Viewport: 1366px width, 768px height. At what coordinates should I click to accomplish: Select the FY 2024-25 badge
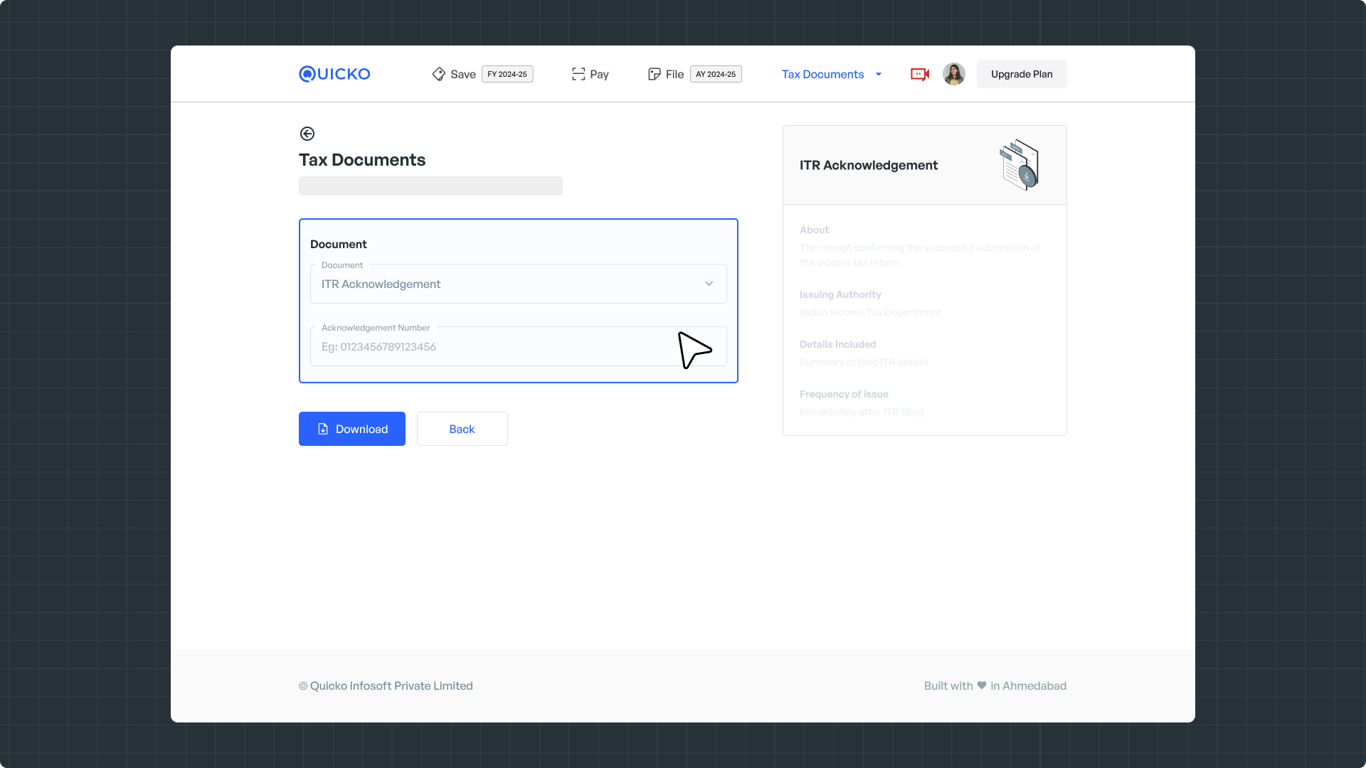(x=507, y=74)
